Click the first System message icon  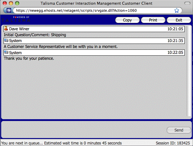[6, 41]
